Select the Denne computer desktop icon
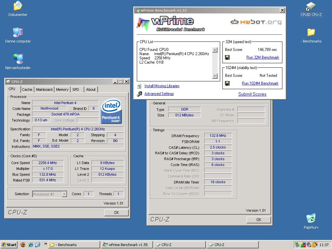The image size is (332, 249). pos(18,32)
